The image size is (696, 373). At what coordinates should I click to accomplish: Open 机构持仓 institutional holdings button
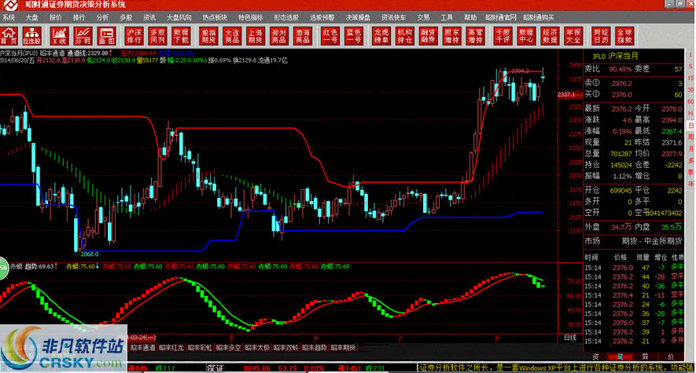coord(404,36)
